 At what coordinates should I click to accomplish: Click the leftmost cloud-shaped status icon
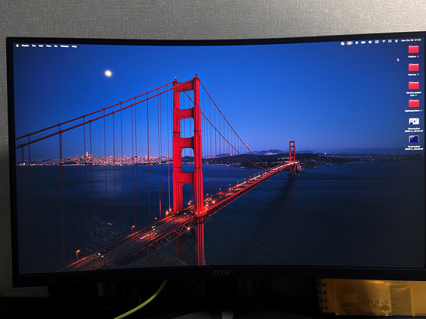tap(343, 43)
